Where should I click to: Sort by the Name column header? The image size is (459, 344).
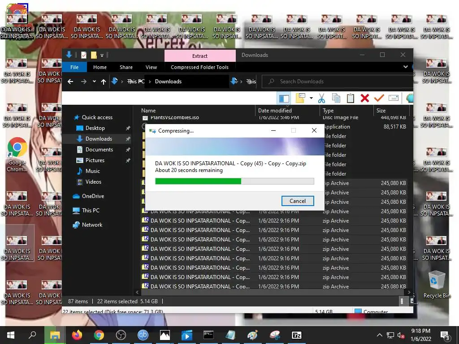pos(148,111)
